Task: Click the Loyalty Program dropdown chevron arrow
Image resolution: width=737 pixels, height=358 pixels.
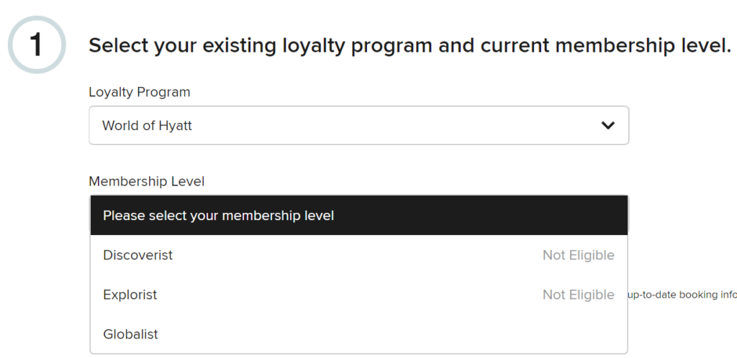Action: [x=608, y=126]
